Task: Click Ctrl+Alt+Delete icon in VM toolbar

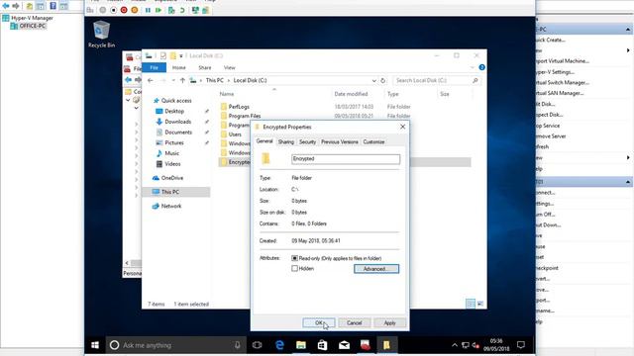Action: 90,10
